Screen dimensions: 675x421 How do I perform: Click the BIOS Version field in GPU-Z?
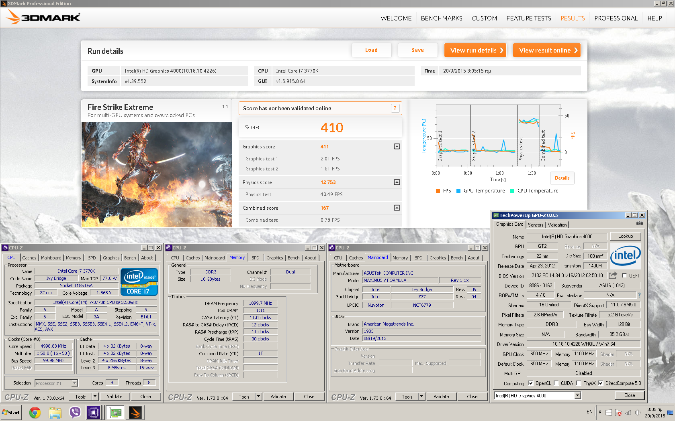(567, 275)
